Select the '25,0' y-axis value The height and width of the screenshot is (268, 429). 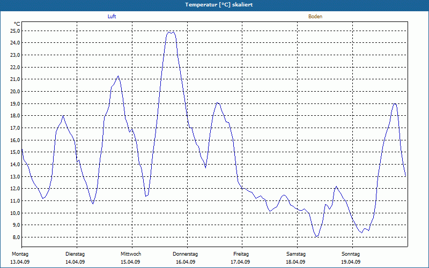click(x=15, y=31)
